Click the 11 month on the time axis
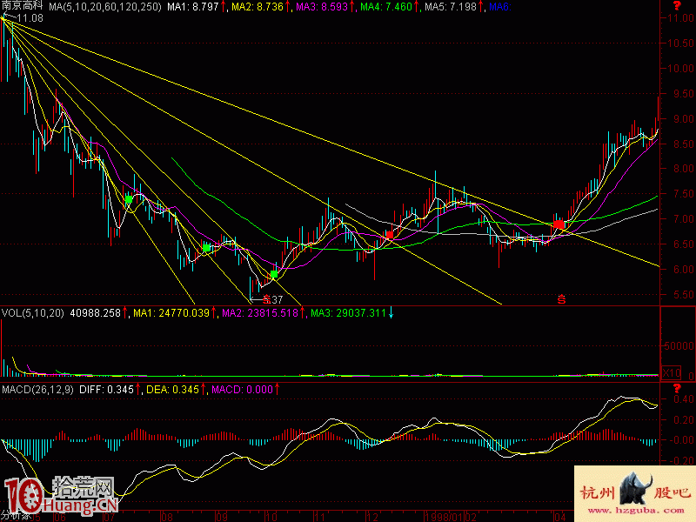The width and height of the screenshot is (696, 522). coord(319,517)
